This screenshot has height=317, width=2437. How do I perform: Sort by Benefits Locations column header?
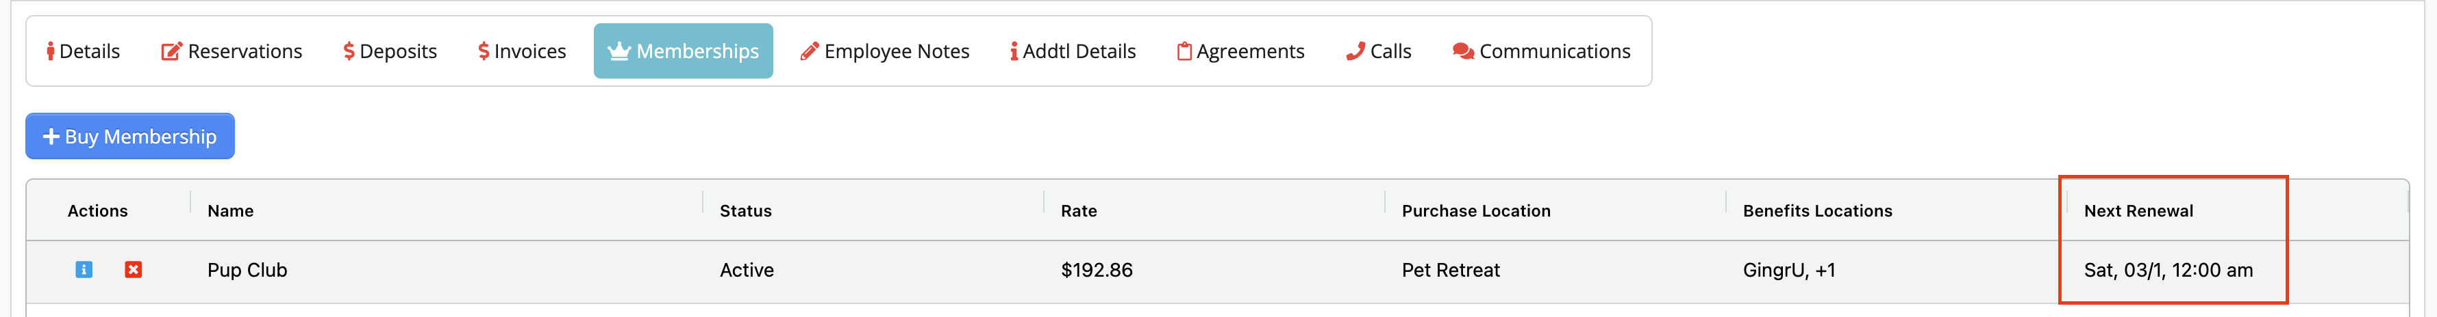click(1817, 211)
